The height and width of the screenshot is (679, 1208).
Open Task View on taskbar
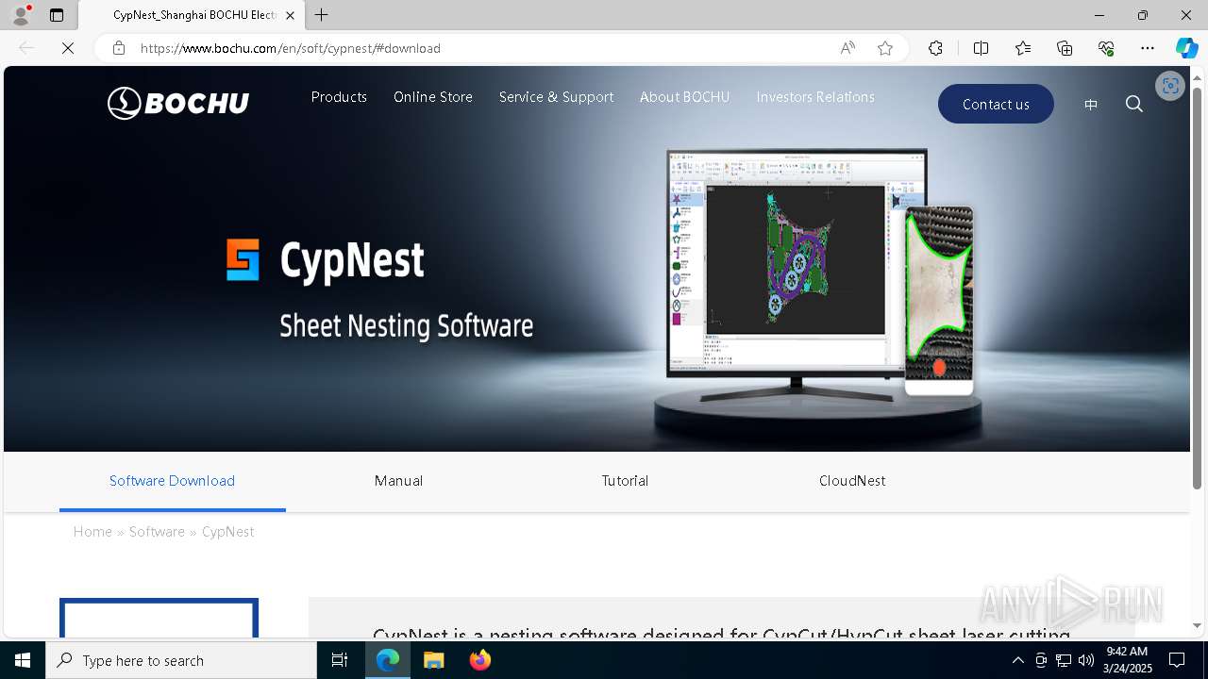[340, 660]
